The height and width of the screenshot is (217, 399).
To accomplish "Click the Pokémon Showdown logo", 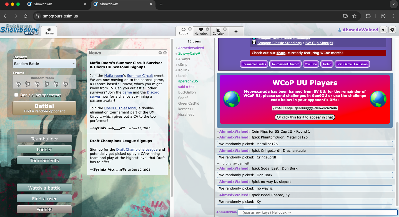I will tap(20, 29).
